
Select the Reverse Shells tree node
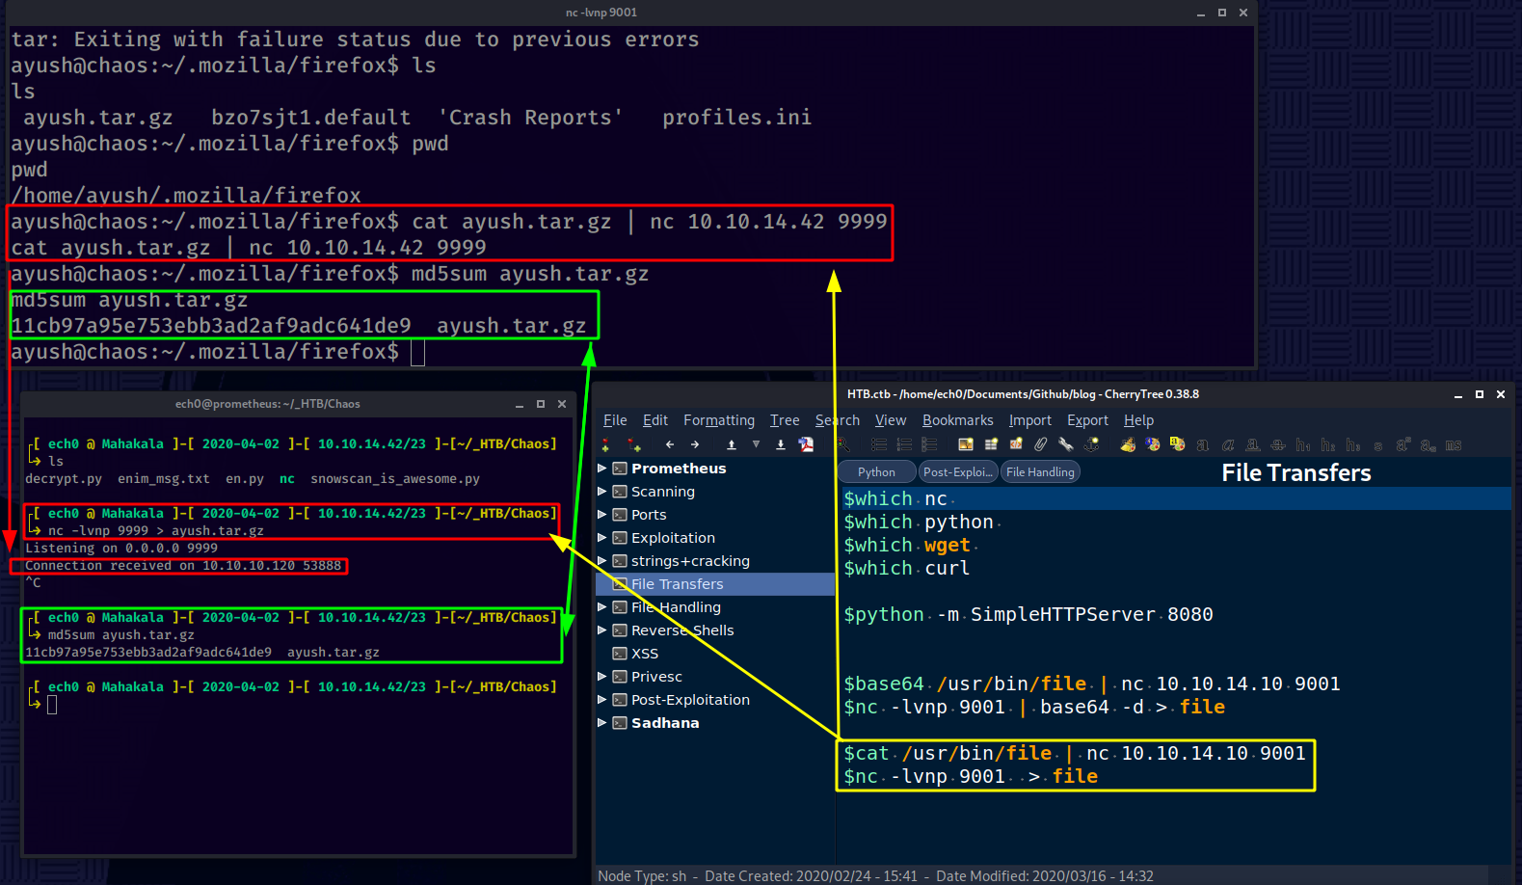point(682,630)
